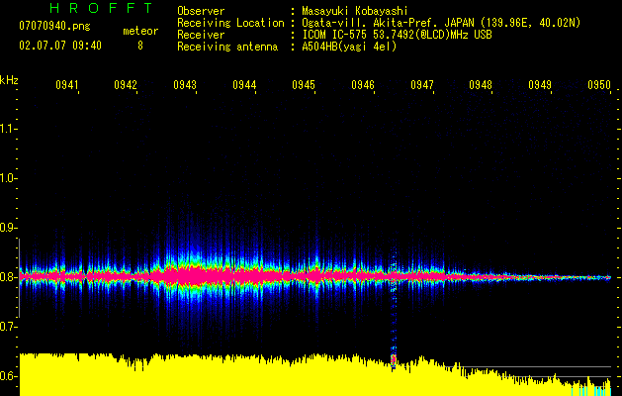Click the 0941 time marker
Viewport: 622px width, 396px height.
pyautogui.click(x=67, y=86)
